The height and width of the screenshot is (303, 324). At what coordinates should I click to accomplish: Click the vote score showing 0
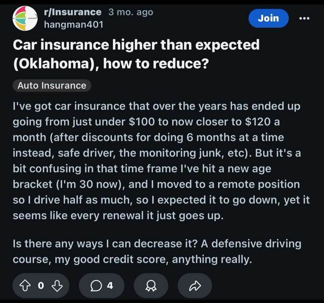pyautogui.click(x=41, y=286)
